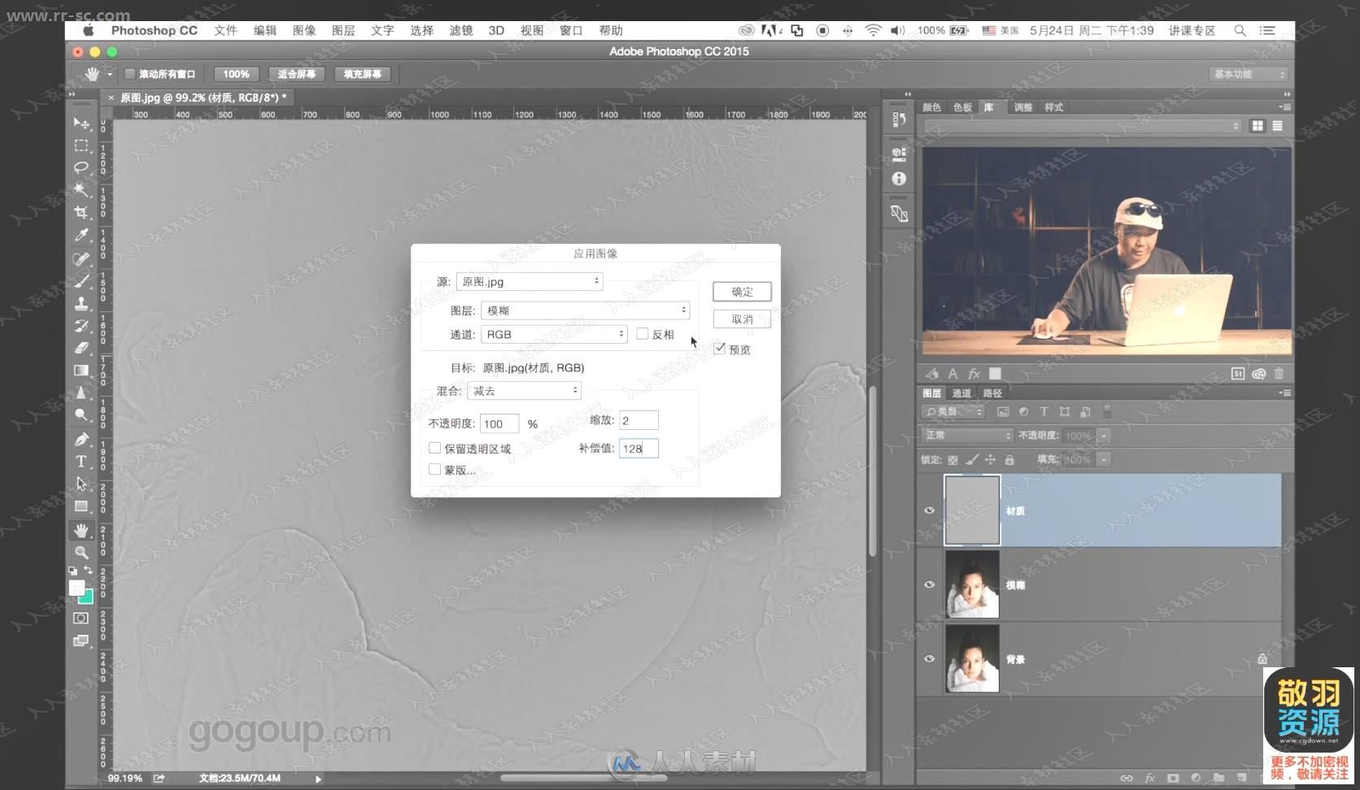This screenshot has width=1360, height=790.
Task: Select the Pen tool
Action: click(x=81, y=440)
